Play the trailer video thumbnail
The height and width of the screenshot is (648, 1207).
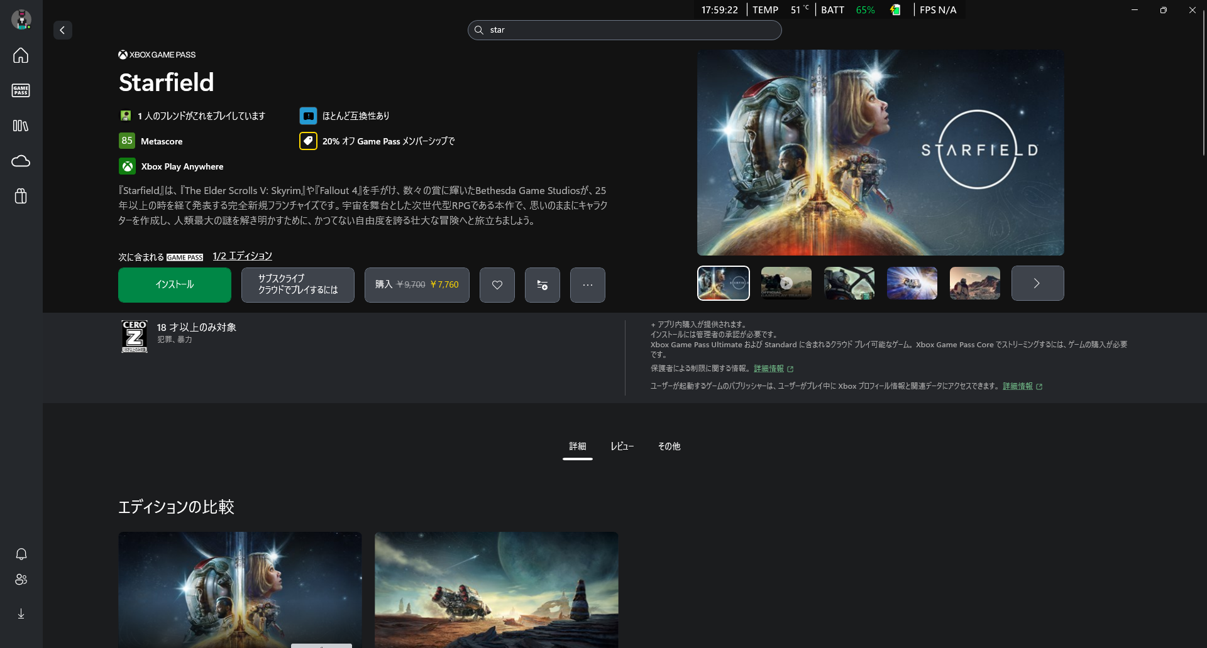click(x=786, y=283)
